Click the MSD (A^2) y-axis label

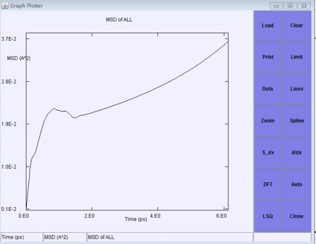click(x=19, y=58)
